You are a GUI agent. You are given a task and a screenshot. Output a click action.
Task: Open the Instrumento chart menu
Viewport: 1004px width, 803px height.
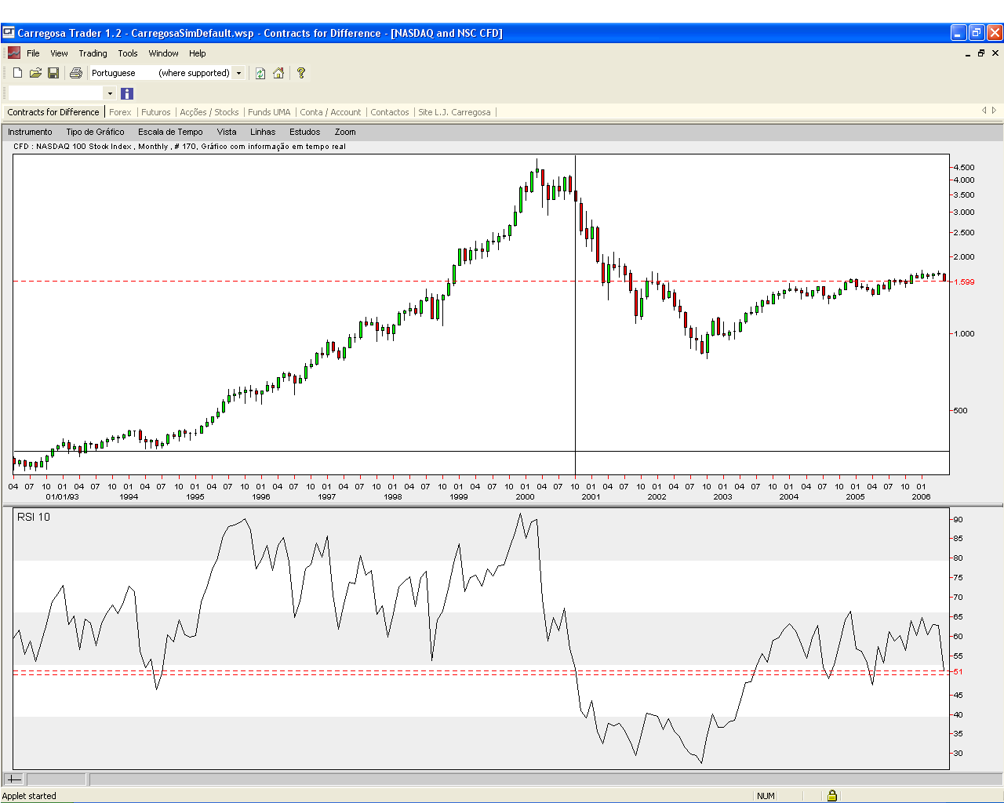click(x=30, y=132)
